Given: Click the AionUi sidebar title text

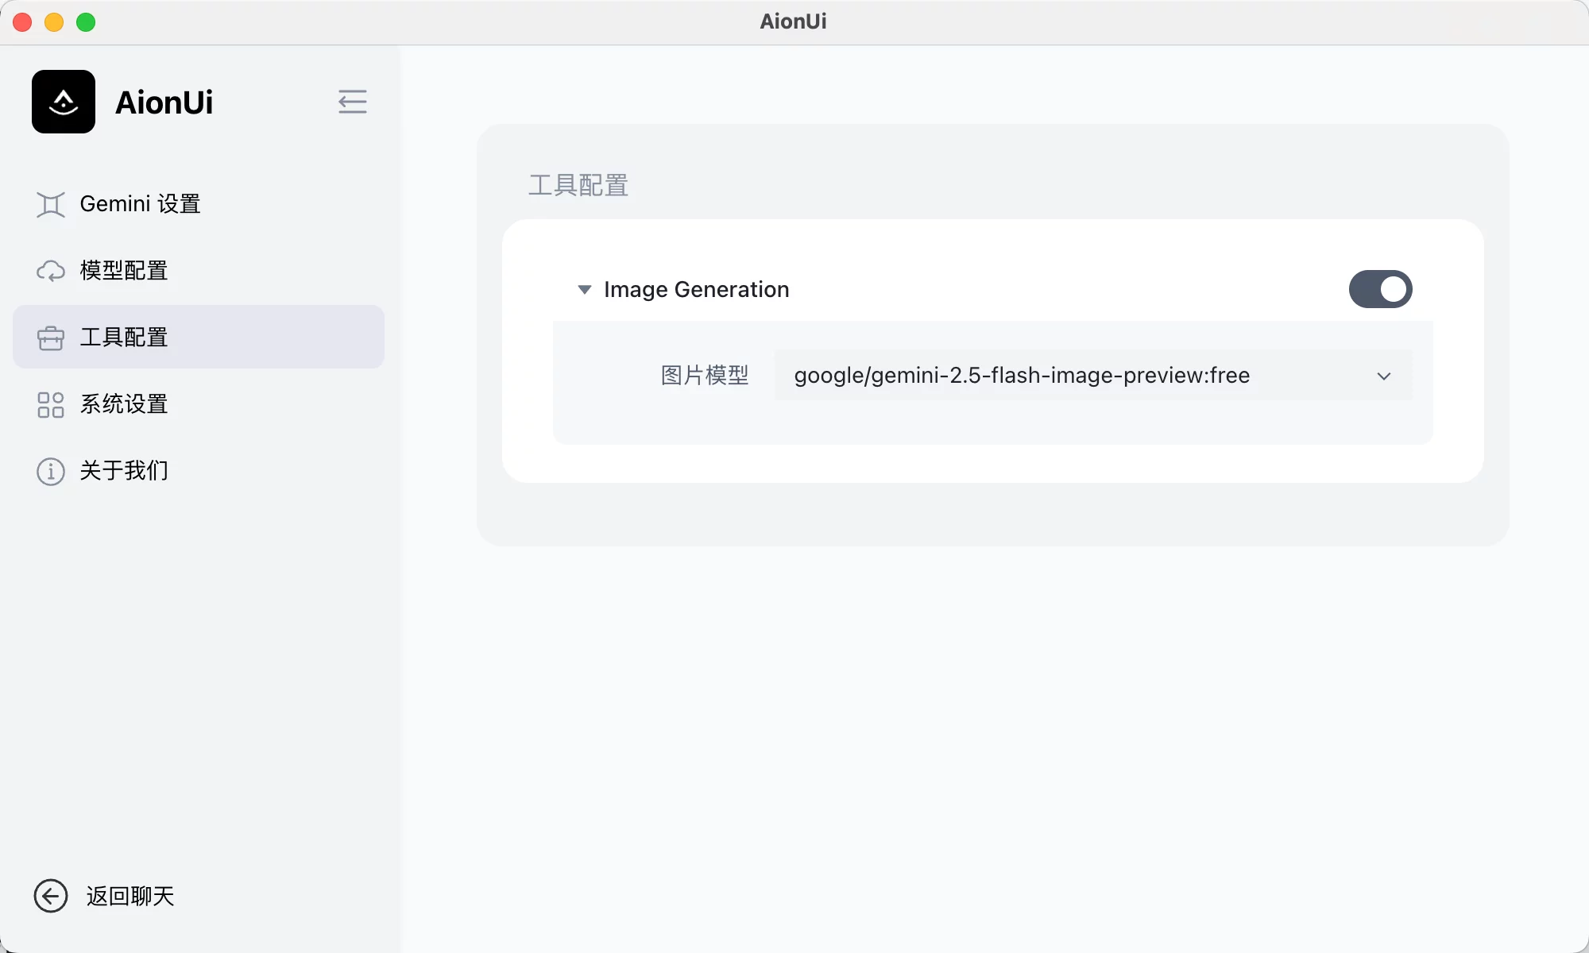Looking at the screenshot, I should (164, 102).
